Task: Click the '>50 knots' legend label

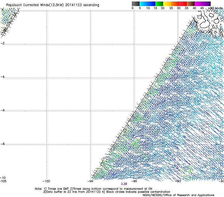Action: [215, 8]
